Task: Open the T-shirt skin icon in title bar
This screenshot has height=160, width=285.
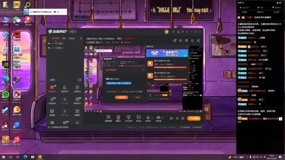Action: point(183,32)
